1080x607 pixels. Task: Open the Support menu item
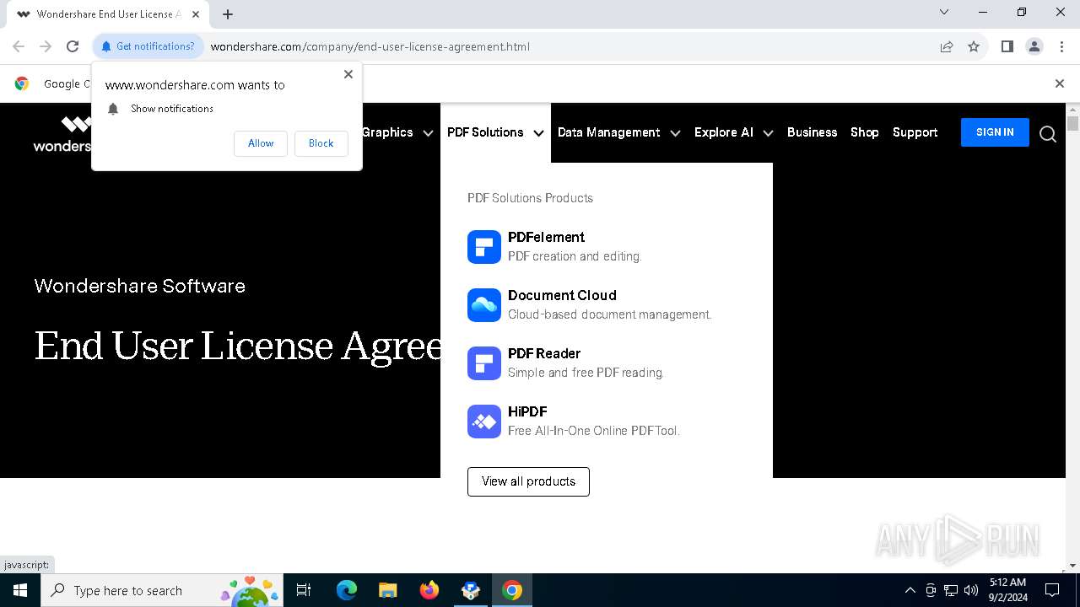pos(915,132)
